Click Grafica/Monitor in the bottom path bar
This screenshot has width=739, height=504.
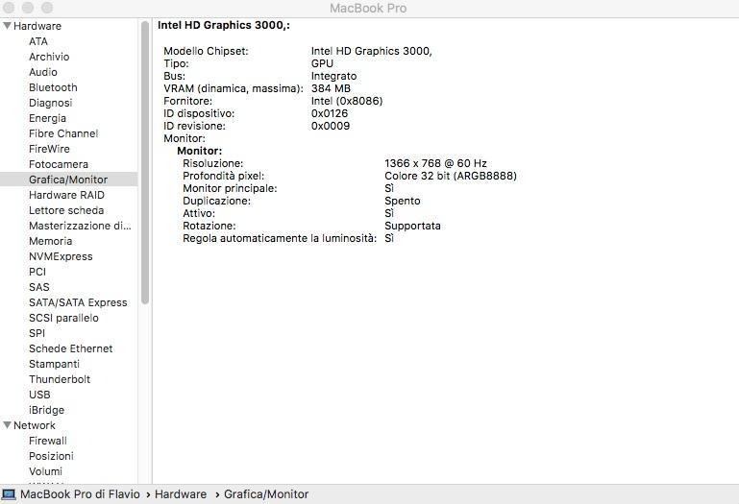[266, 494]
